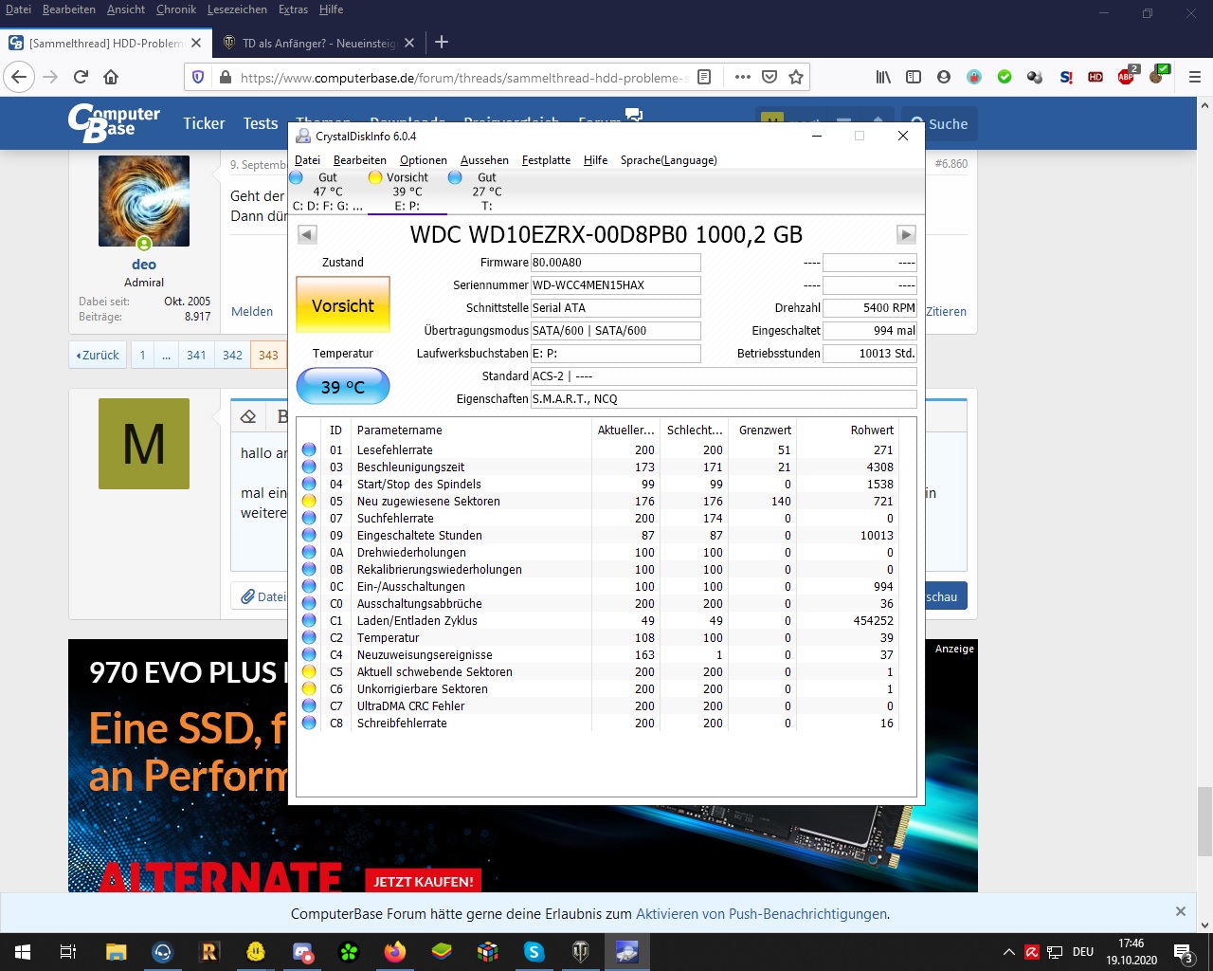Click the Suche search button
Viewport: 1213px width, 971px height.
point(938,124)
